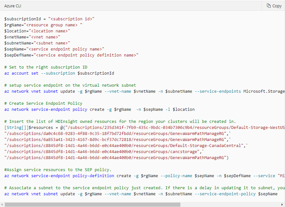Click the 'service-endpoint policy create' command line
This screenshot has height=207, width=285.
tap(100, 109)
